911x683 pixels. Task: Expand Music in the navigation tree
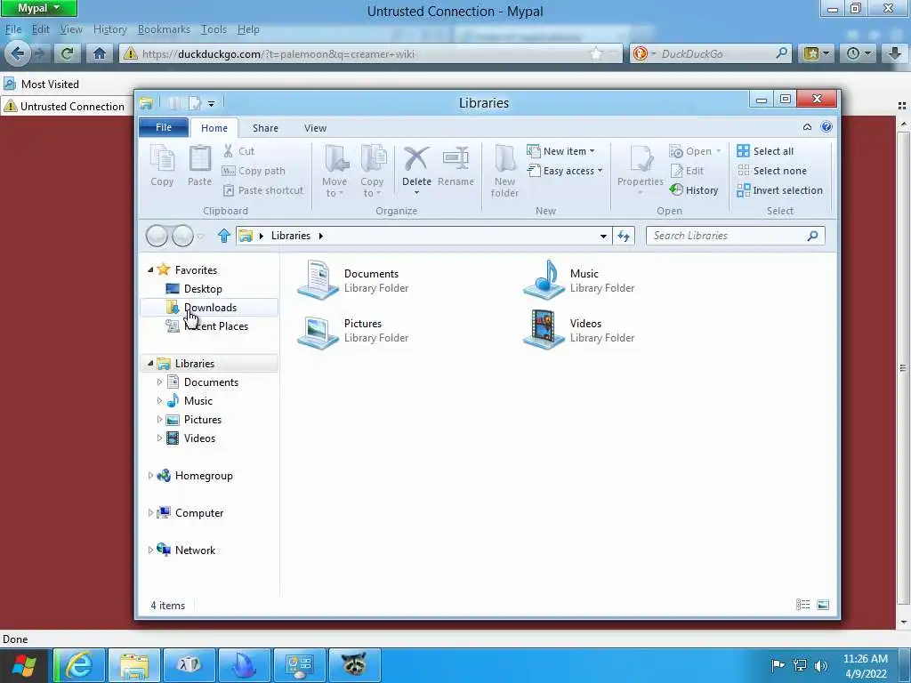point(159,401)
